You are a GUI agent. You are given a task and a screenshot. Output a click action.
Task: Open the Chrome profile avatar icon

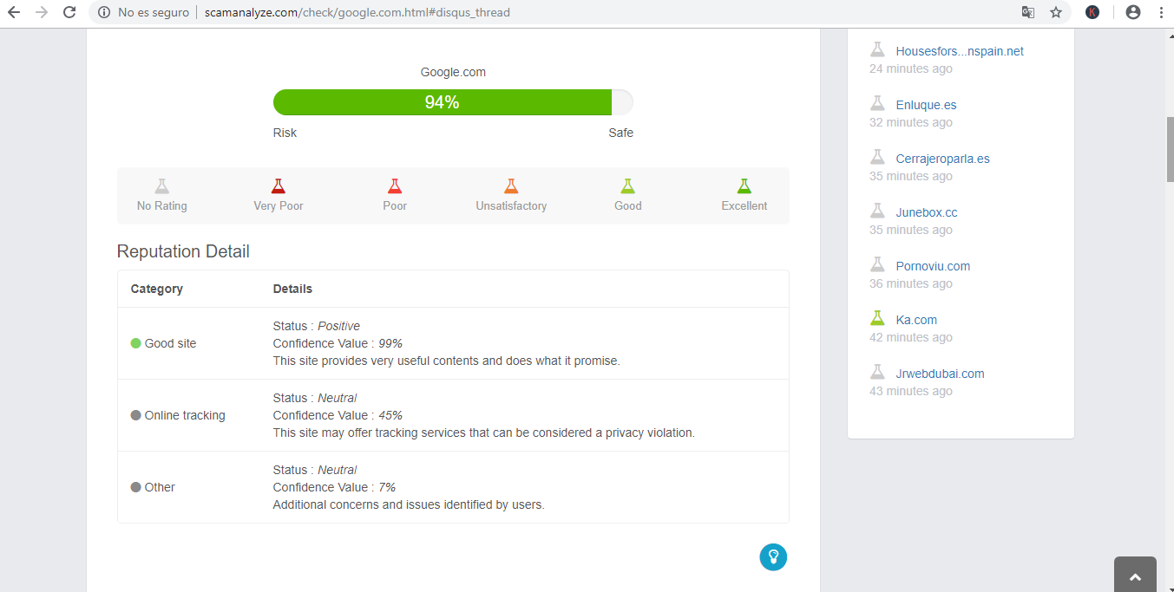pos(1132,12)
